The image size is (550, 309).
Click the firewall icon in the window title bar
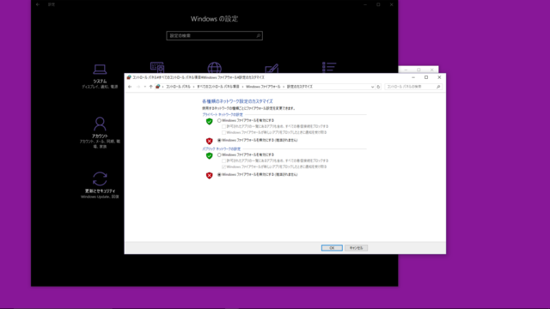pyautogui.click(x=129, y=77)
